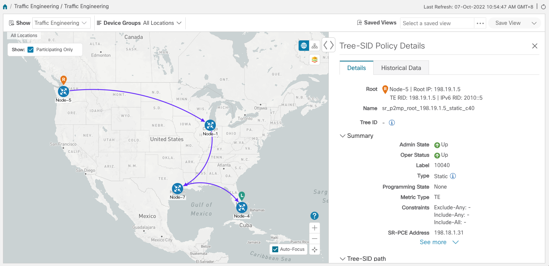Toggle the Participating Only checkbox

31,50
